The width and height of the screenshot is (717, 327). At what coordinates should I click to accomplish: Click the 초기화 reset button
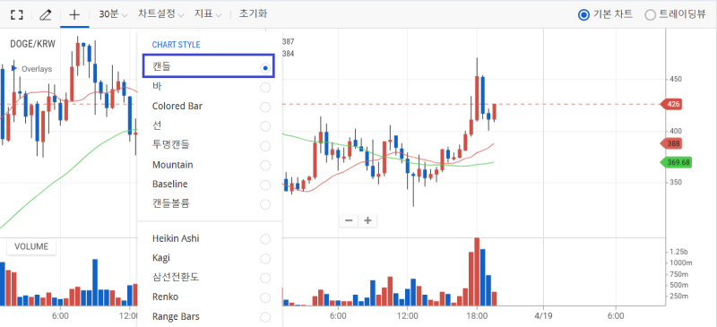(253, 14)
